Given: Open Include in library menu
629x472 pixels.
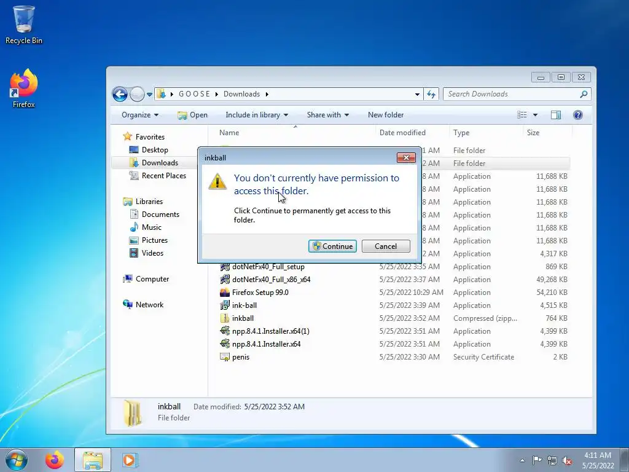Looking at the screenshot, I should click(x=257, y=115).
